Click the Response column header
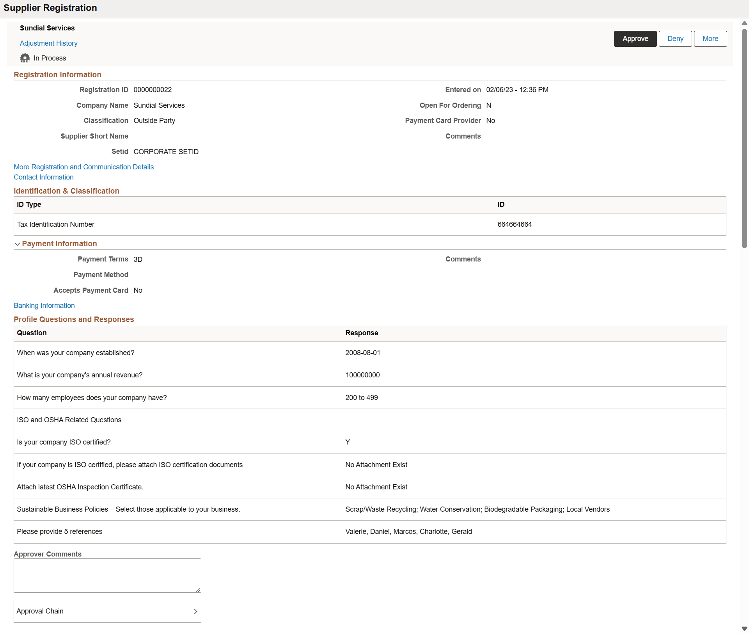Viewport: 749px width, 633px height. [362, 333]
